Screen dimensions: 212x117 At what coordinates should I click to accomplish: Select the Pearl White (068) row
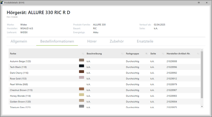tap(105, 84)
